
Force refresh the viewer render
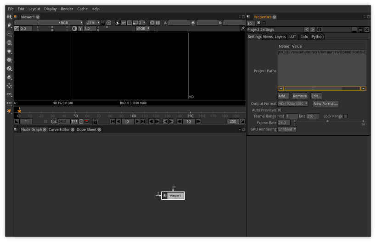click(152, 23)
